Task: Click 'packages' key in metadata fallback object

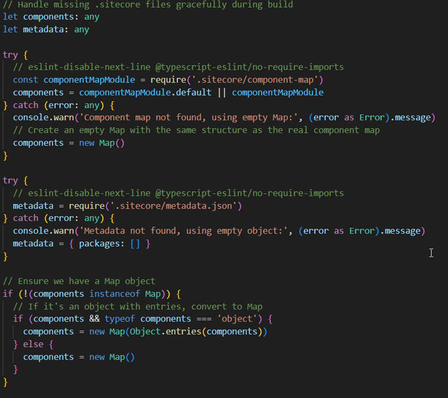Action: coord(99,244)
